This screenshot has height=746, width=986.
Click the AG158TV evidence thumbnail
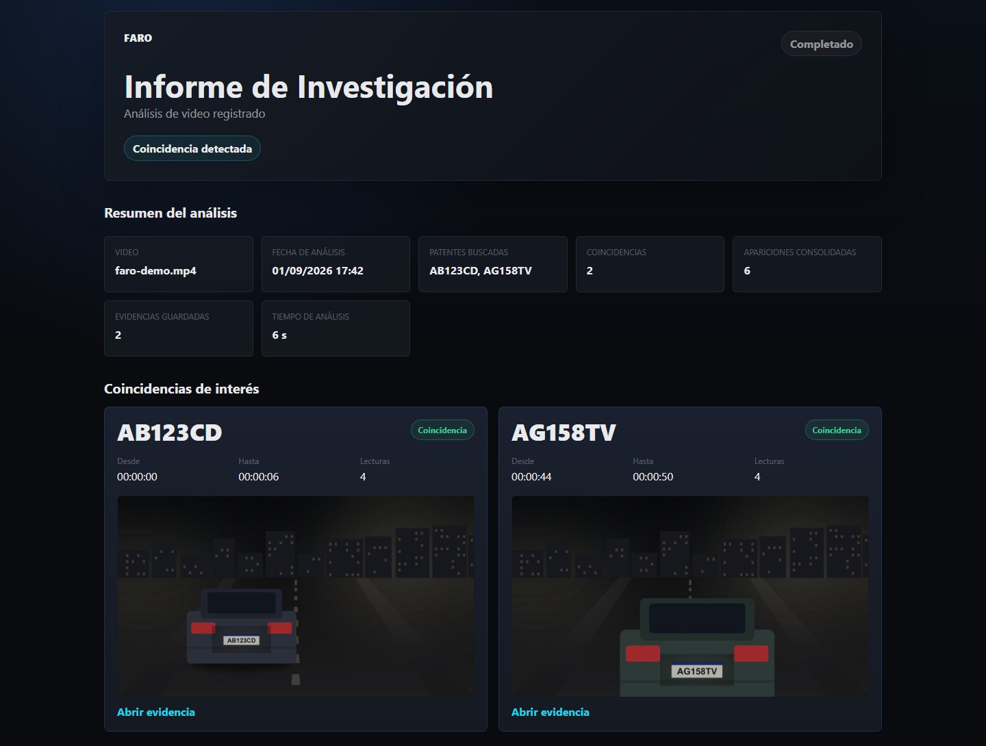pyautogui.click(x=690, y=596)
